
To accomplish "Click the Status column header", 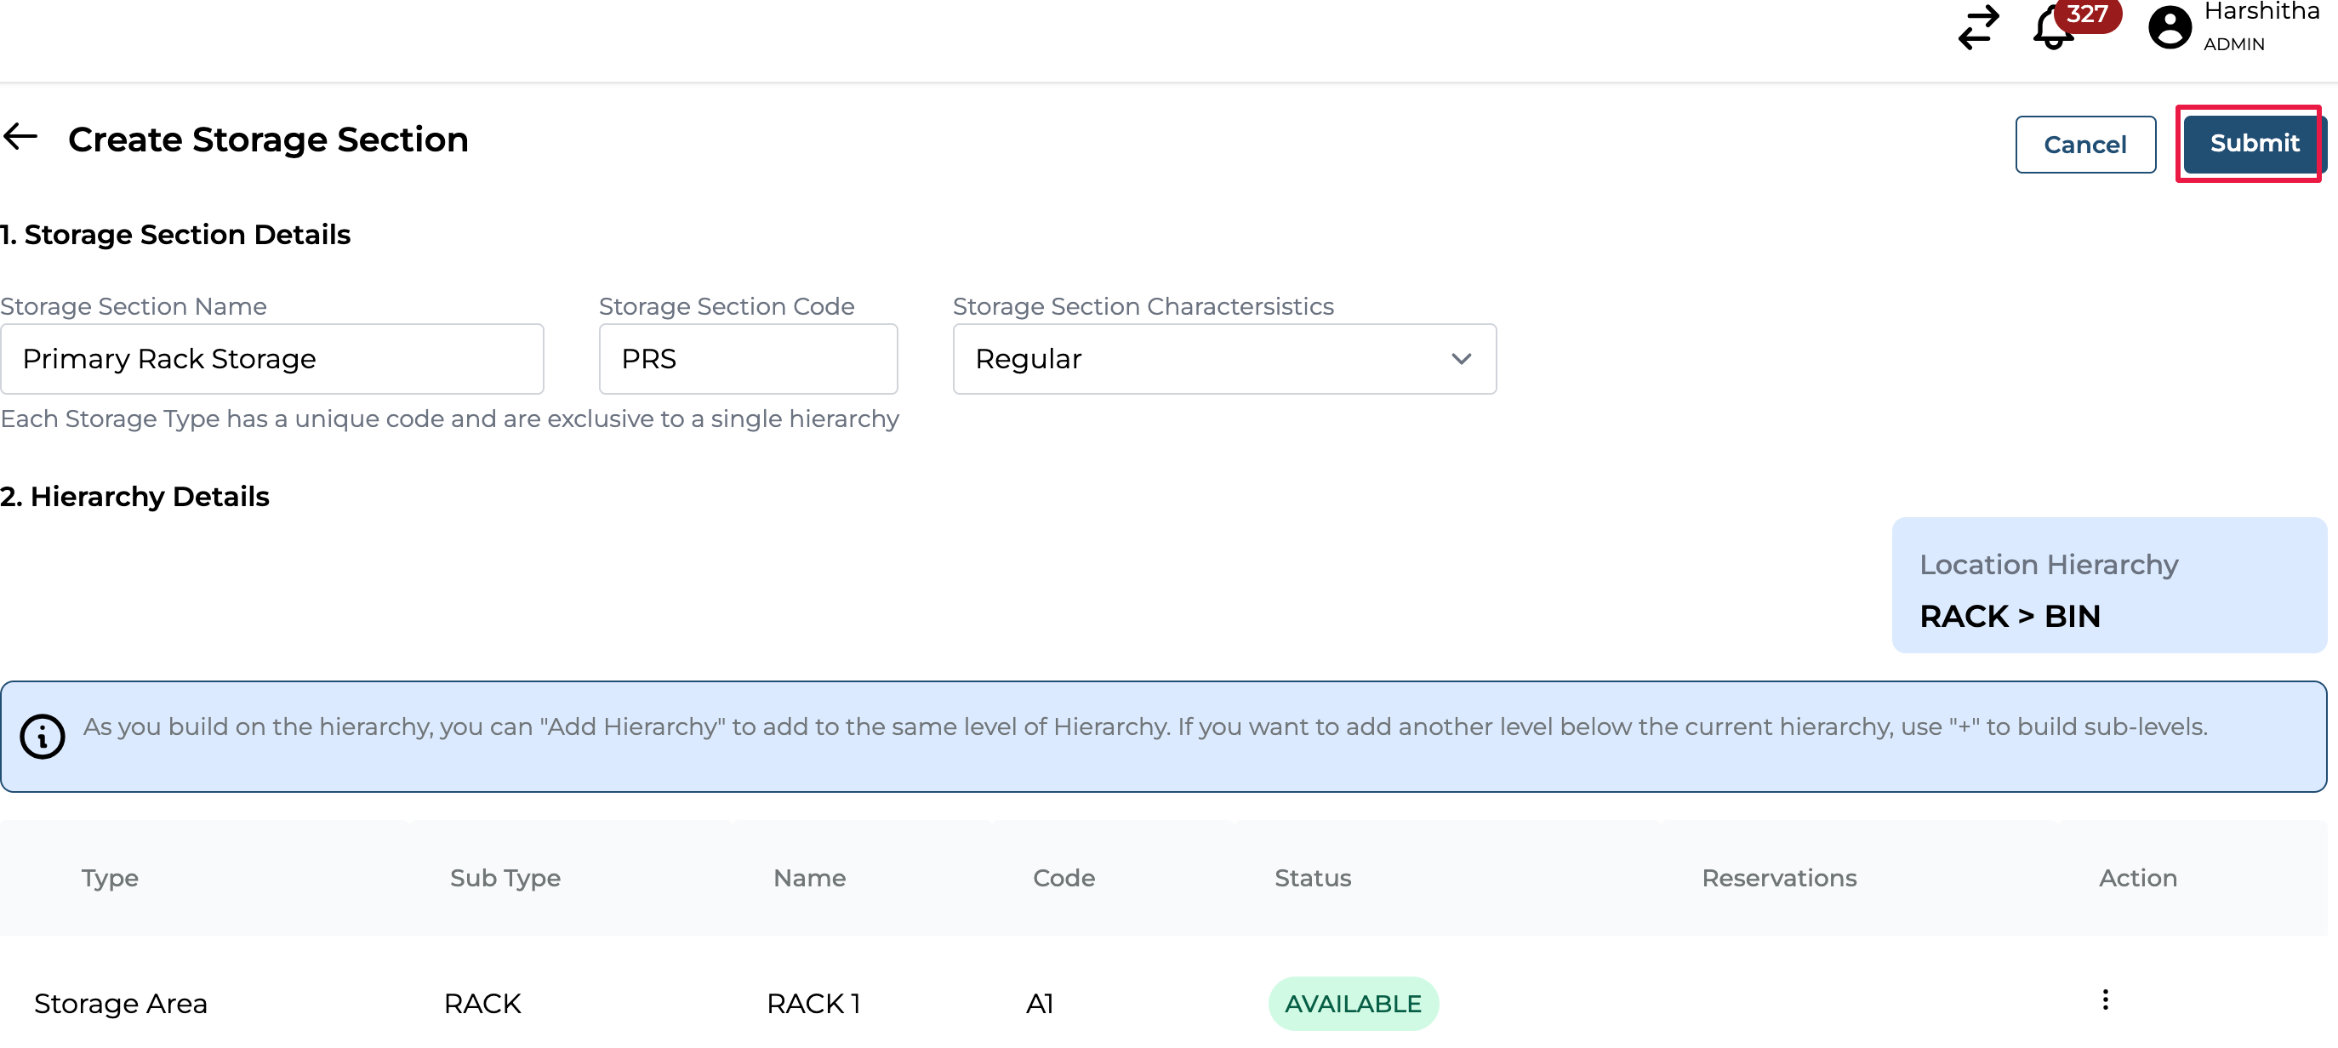I will coord(1313,877).
